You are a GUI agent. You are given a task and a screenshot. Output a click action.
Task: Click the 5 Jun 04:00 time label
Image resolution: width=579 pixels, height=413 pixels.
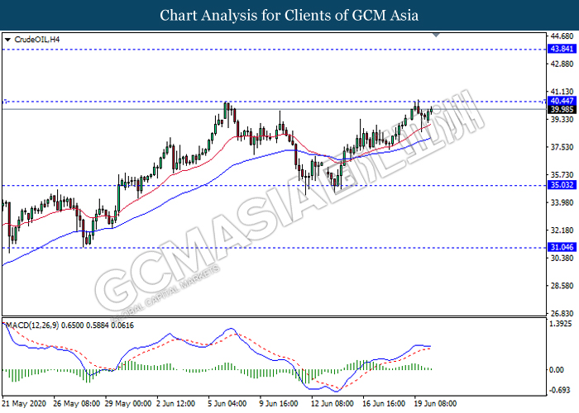(227, 404)
